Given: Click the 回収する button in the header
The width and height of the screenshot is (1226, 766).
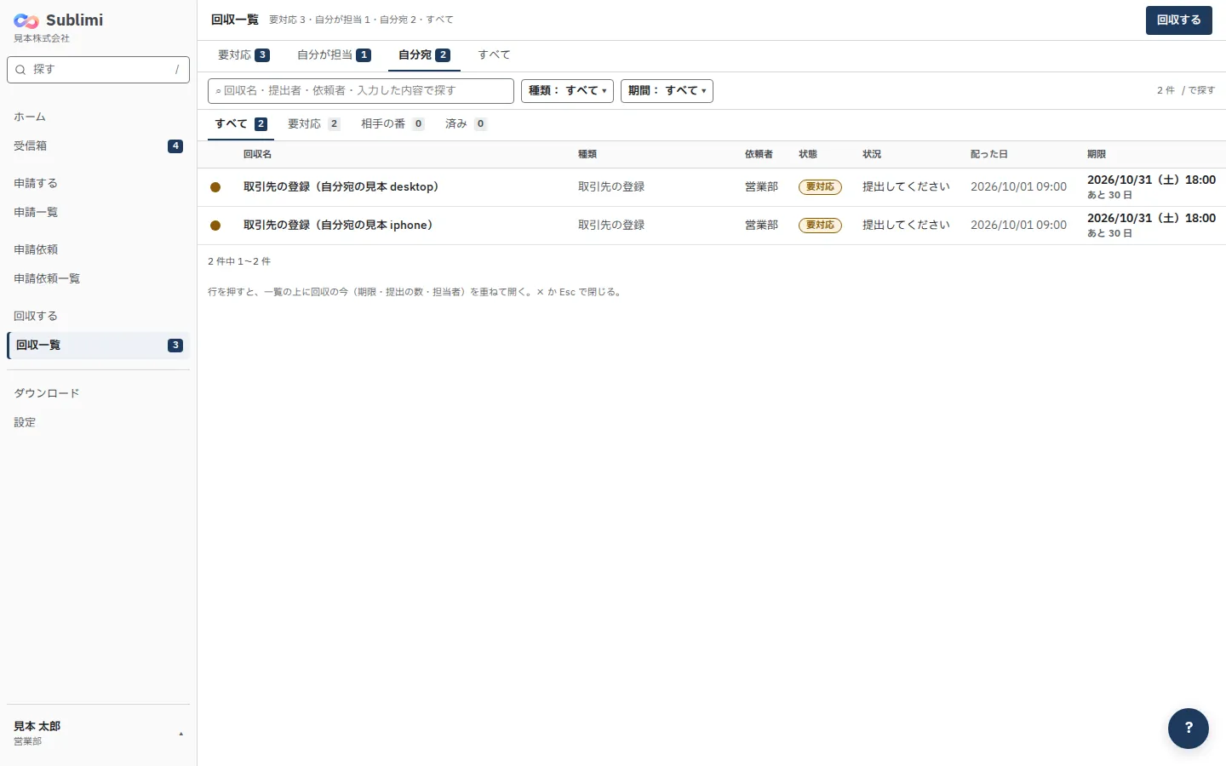Looking at the screenshot, I should pyautogui.click(x=1179, y=20).
